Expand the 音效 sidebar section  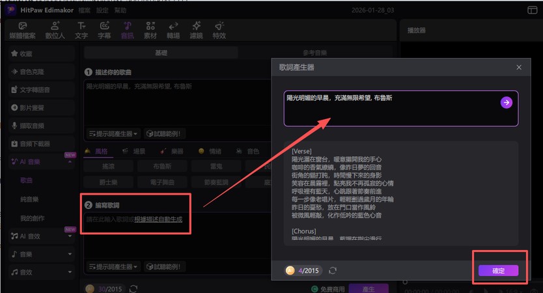pyautogui.click(x=70, y=272)
